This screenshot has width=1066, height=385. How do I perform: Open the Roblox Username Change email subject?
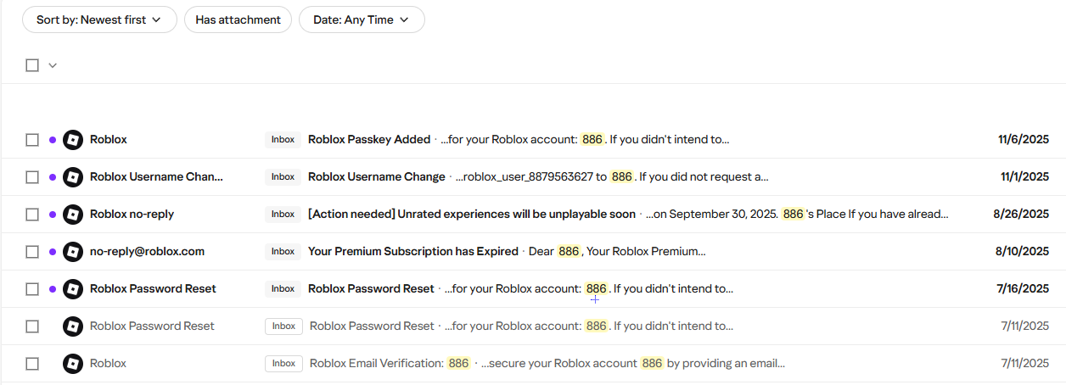pos(376,177)
